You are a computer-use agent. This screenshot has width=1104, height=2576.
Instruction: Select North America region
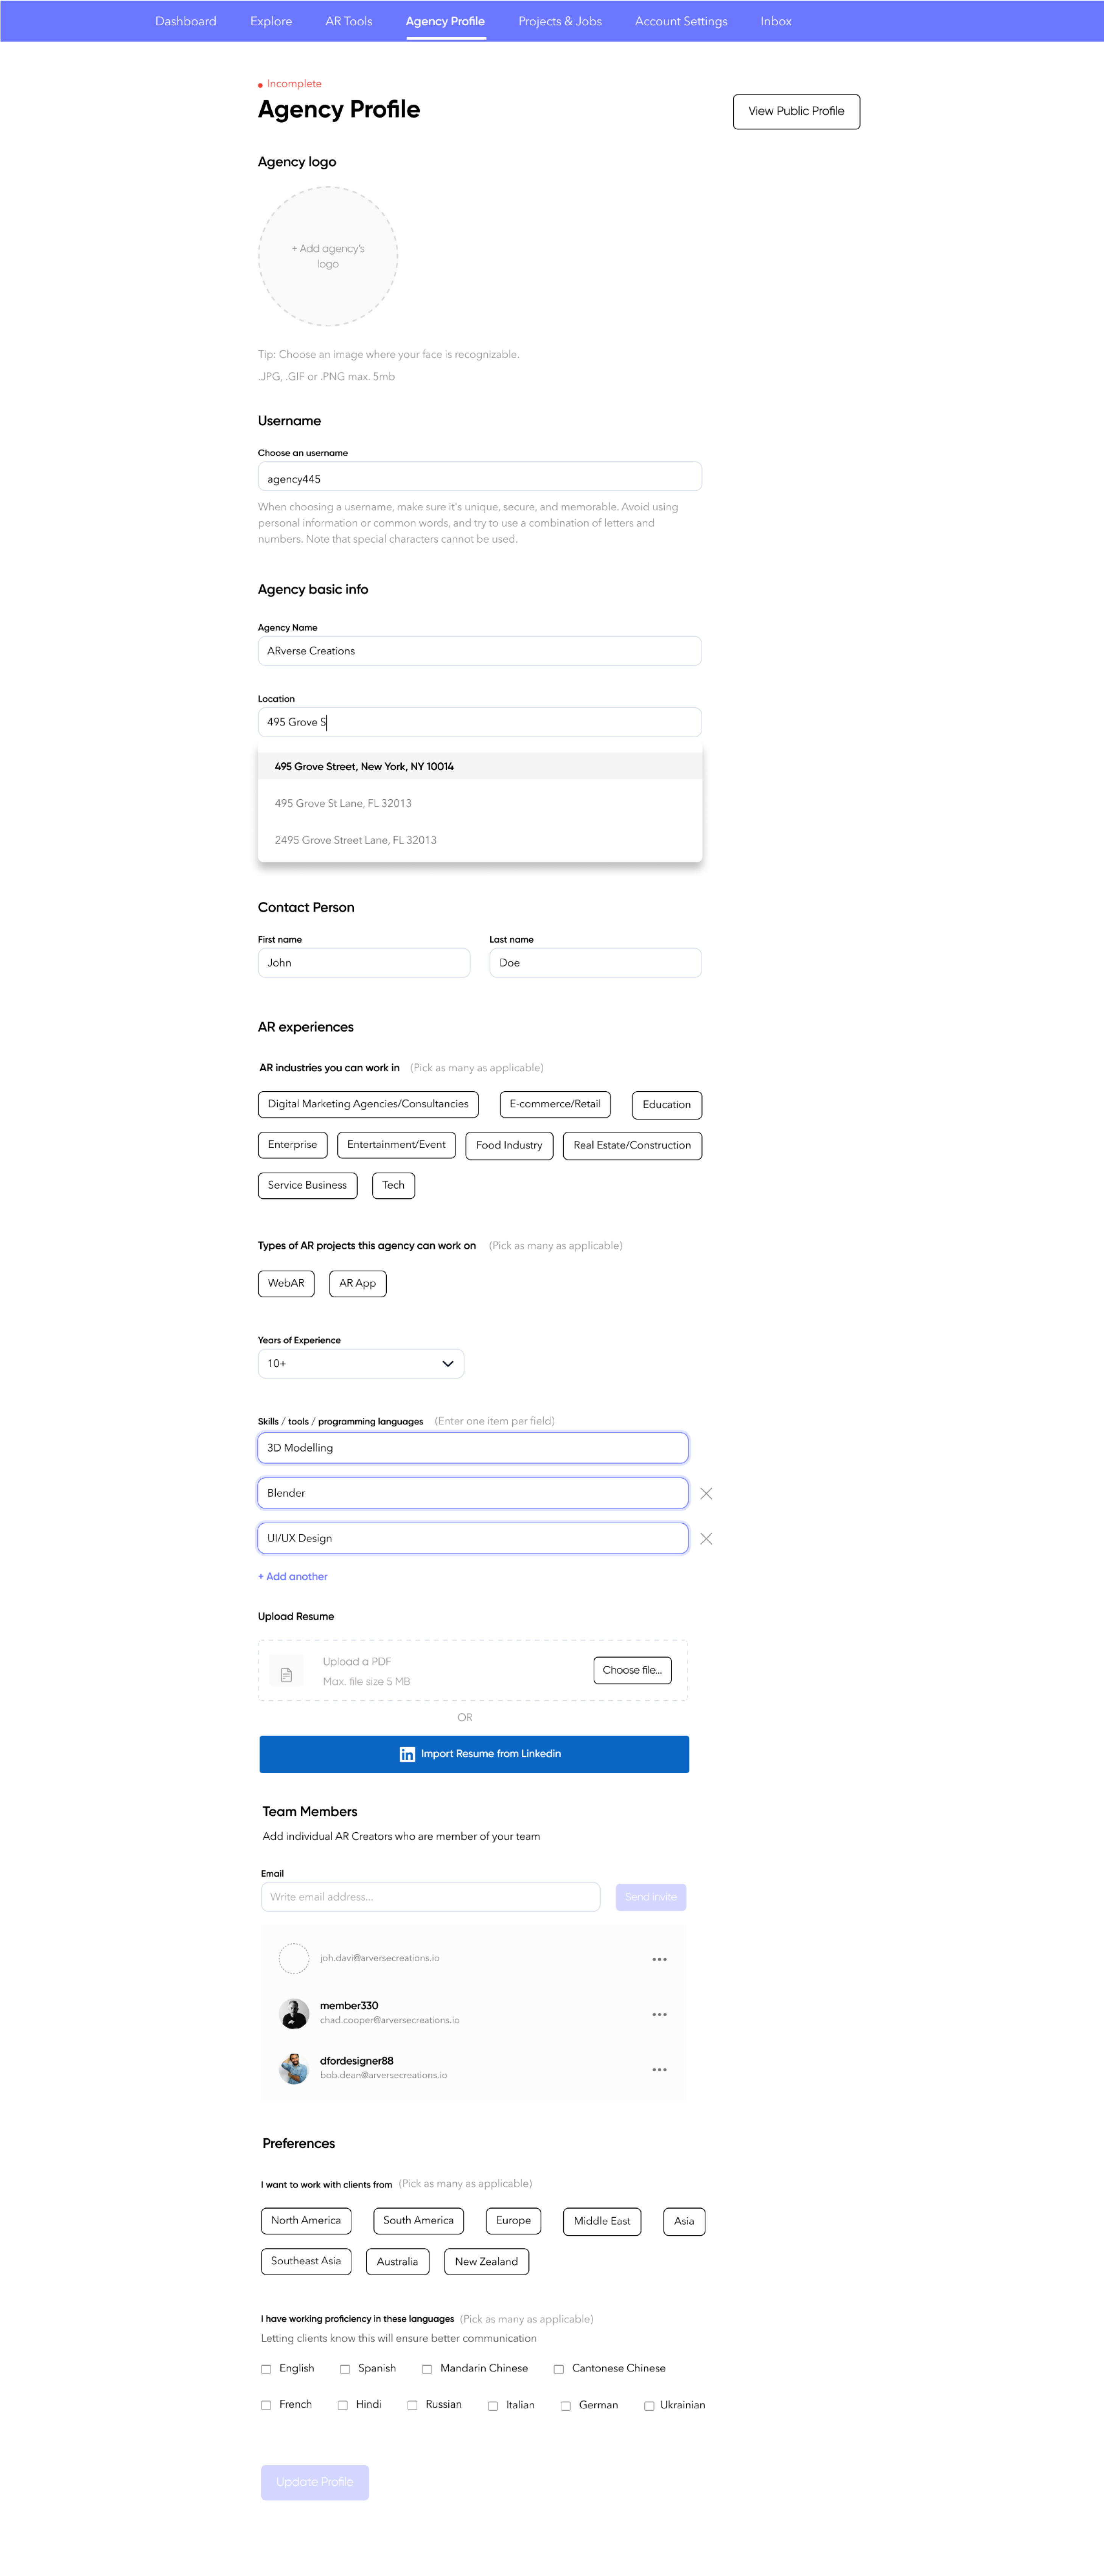tap(306, 2221)
